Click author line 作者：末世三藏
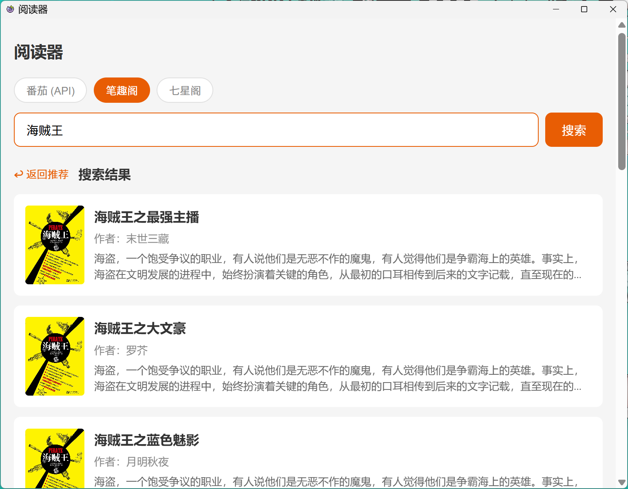This screenshot has height=489, width=628. tap(131, 239)
